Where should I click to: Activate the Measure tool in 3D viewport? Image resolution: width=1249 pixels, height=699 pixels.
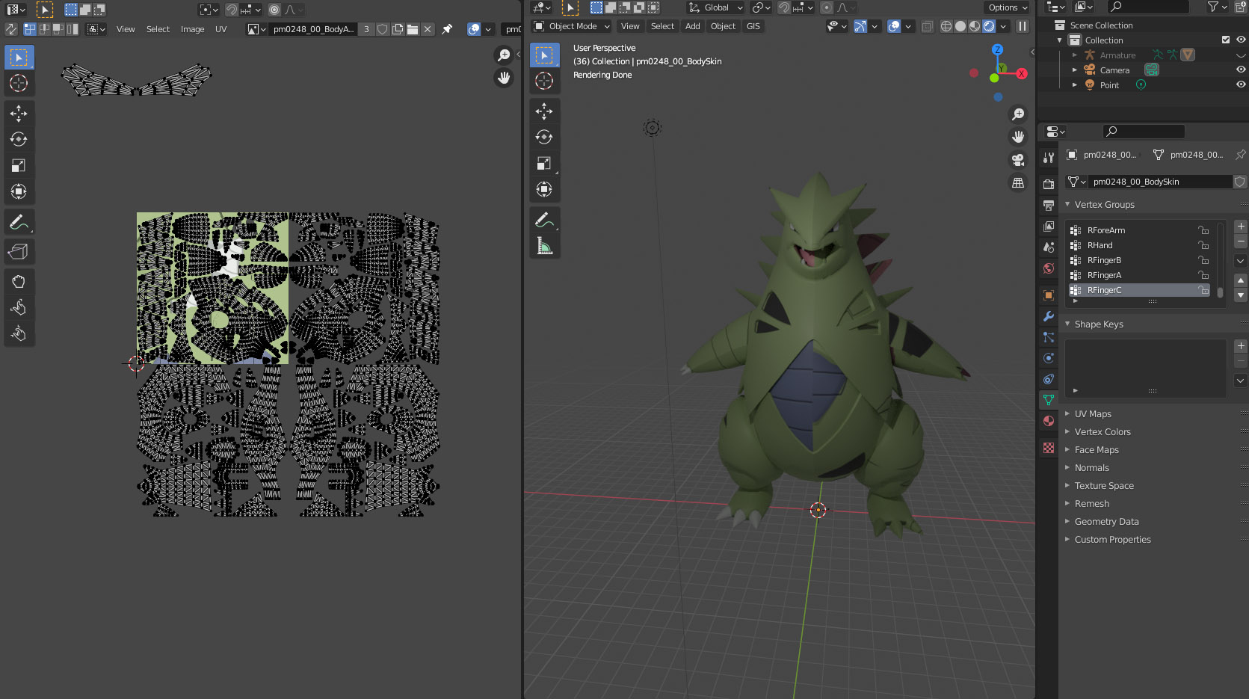coord(544,245)
